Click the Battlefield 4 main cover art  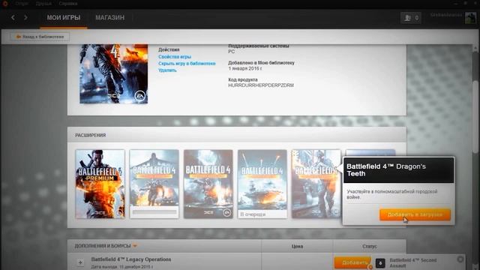point(113,73)
